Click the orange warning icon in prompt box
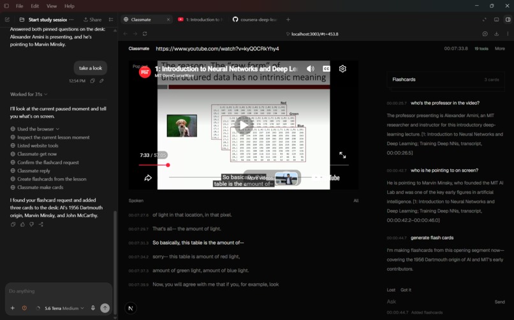 click(x=24, y=308)
